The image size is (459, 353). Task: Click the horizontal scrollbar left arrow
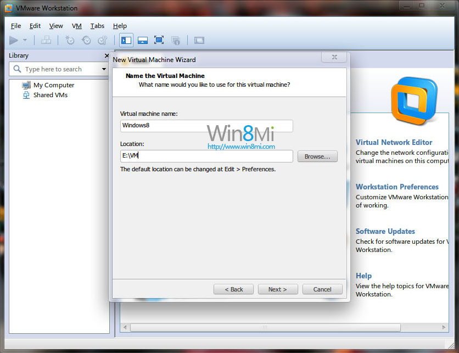pos(125,327)
